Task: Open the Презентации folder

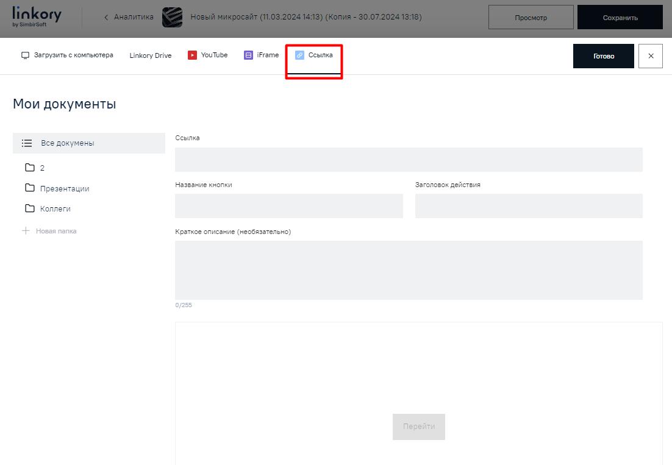Action: [x=64, y=188]
